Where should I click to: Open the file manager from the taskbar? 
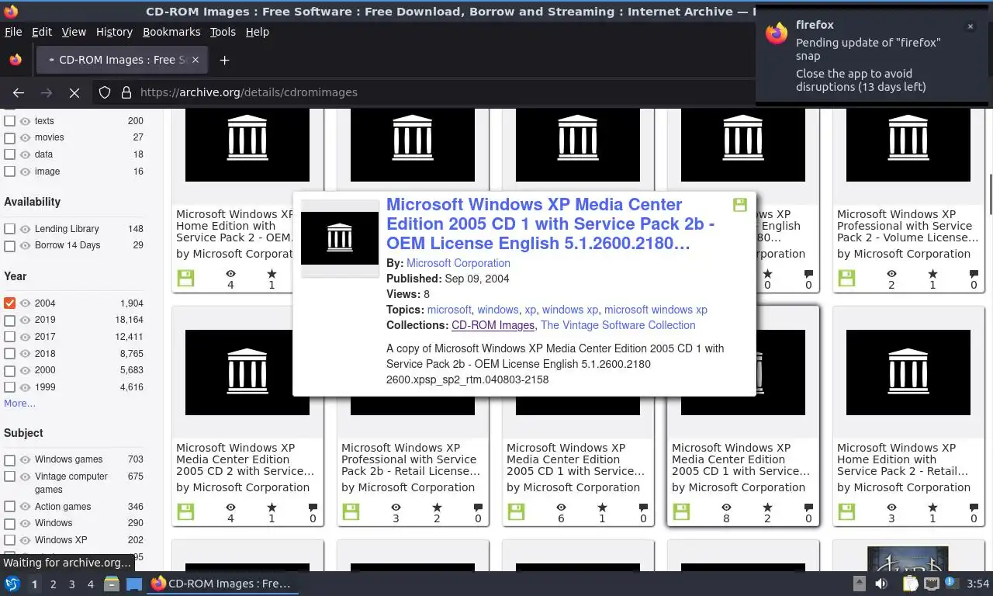[x=111, y=584]
